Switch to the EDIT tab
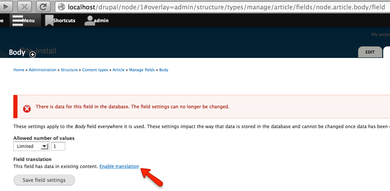Viewport: 390px width, 191px height. click(370, 52)
